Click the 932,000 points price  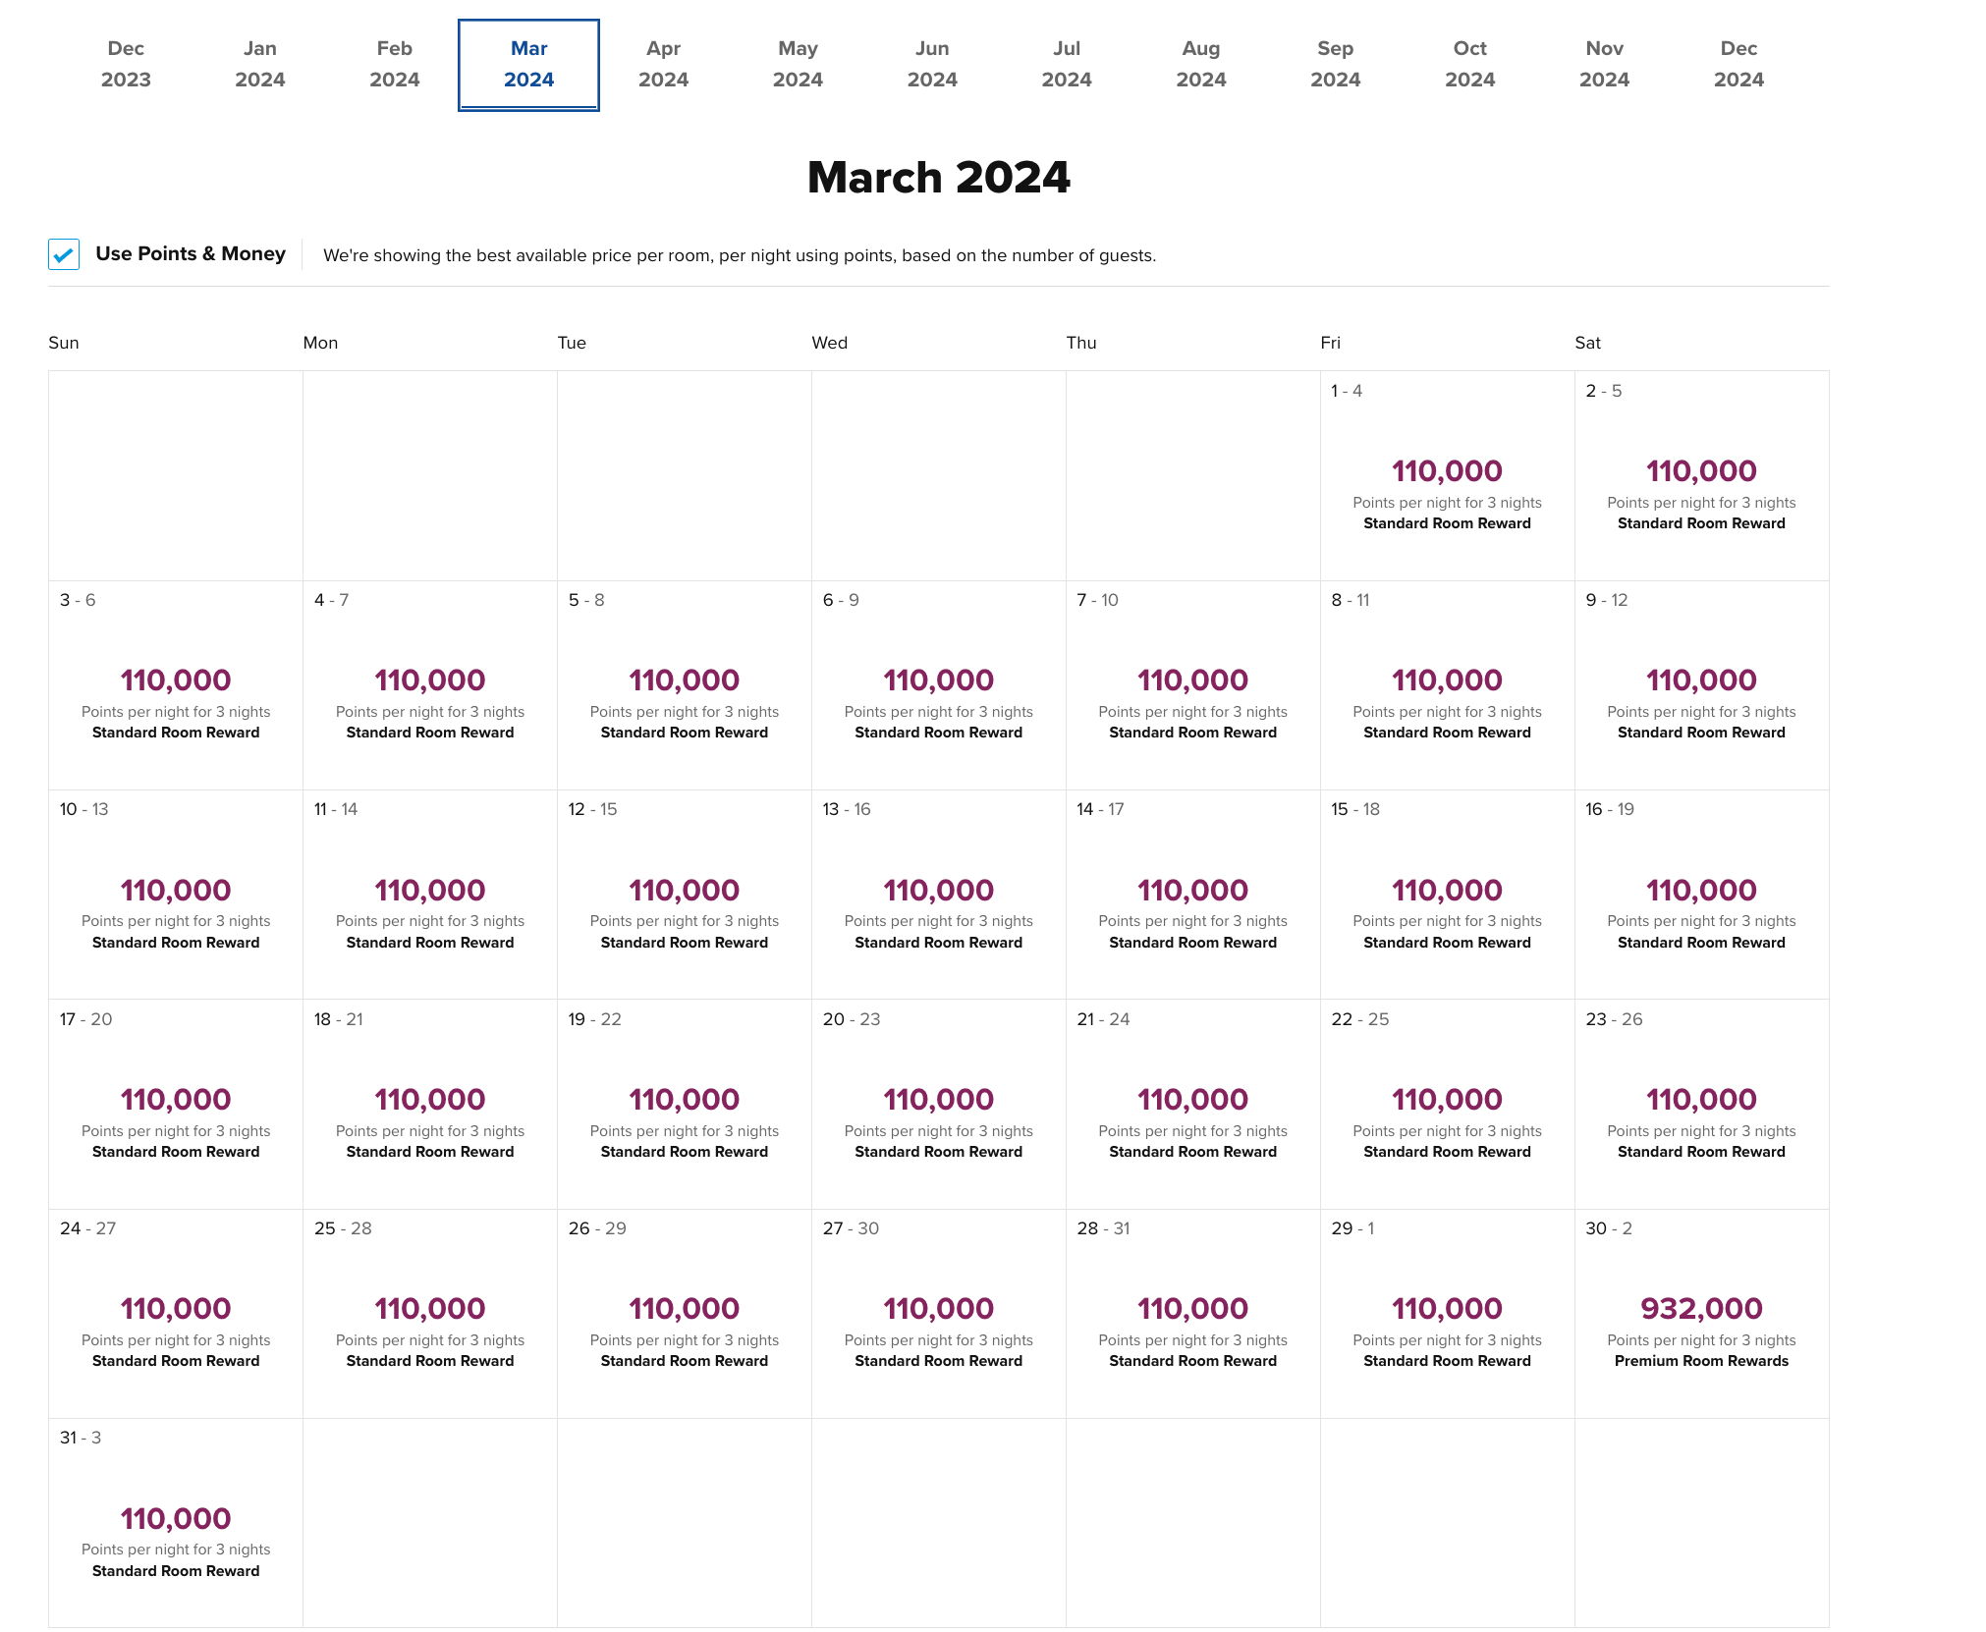(1701, 1308)
